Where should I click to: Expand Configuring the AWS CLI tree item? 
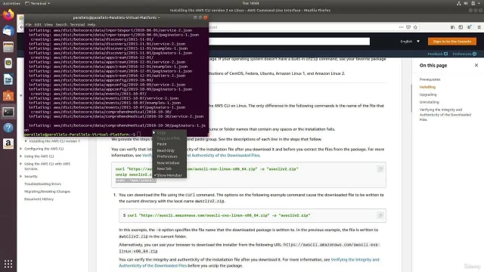[21, 149]
